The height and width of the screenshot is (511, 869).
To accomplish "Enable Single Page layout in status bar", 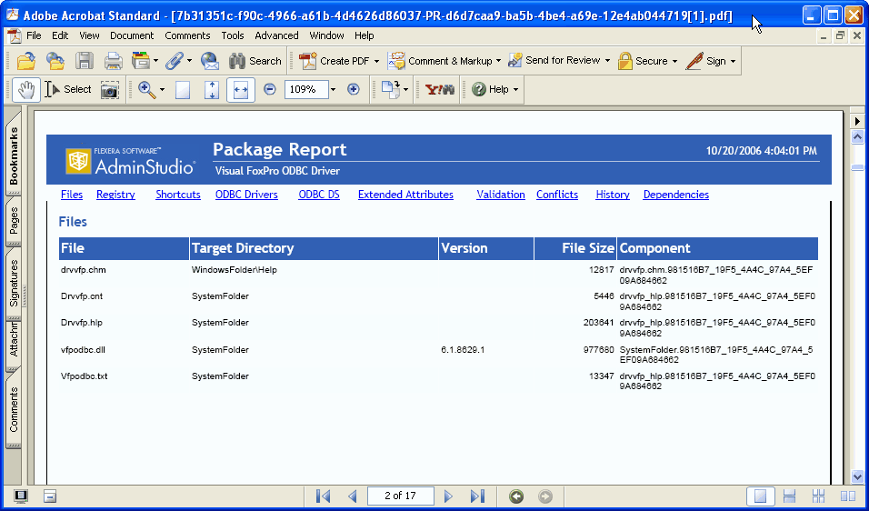I will pos(761,496).
